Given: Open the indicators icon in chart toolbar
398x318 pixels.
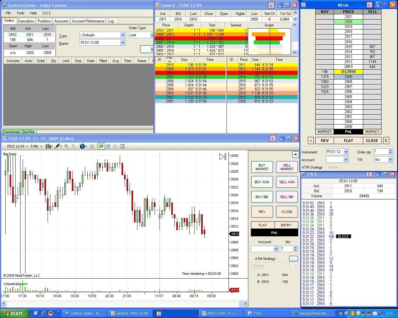Looking at the screenshot, I should click(108, 146).
